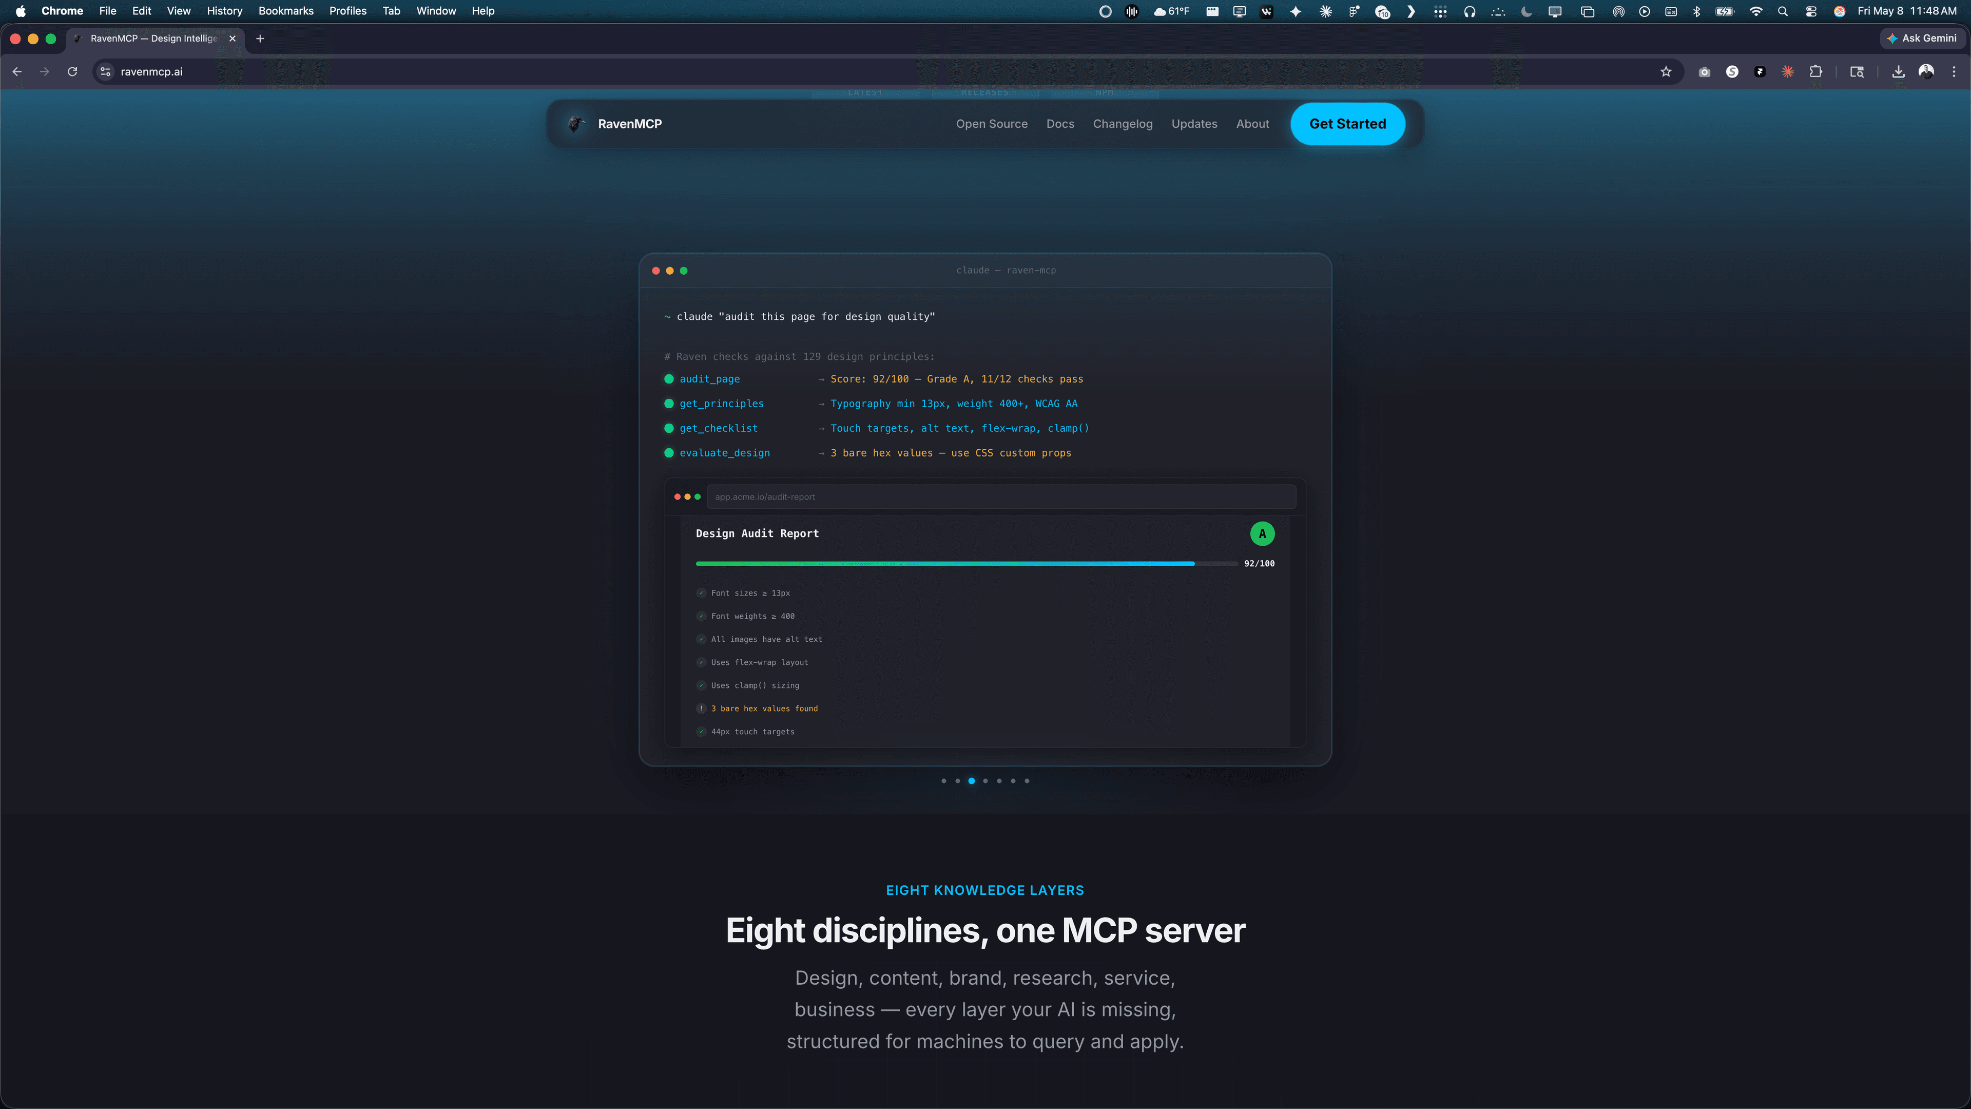Open the Profiles menu
Image resolution: width=1971 pixels, height=1109 pixels.
(x=348, y=11)
